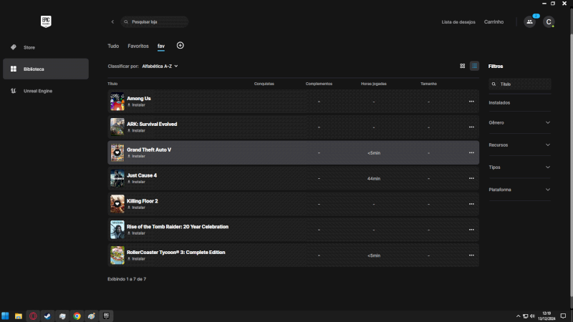Open Steam from the taskbar
573x322 pixels.
47,316
